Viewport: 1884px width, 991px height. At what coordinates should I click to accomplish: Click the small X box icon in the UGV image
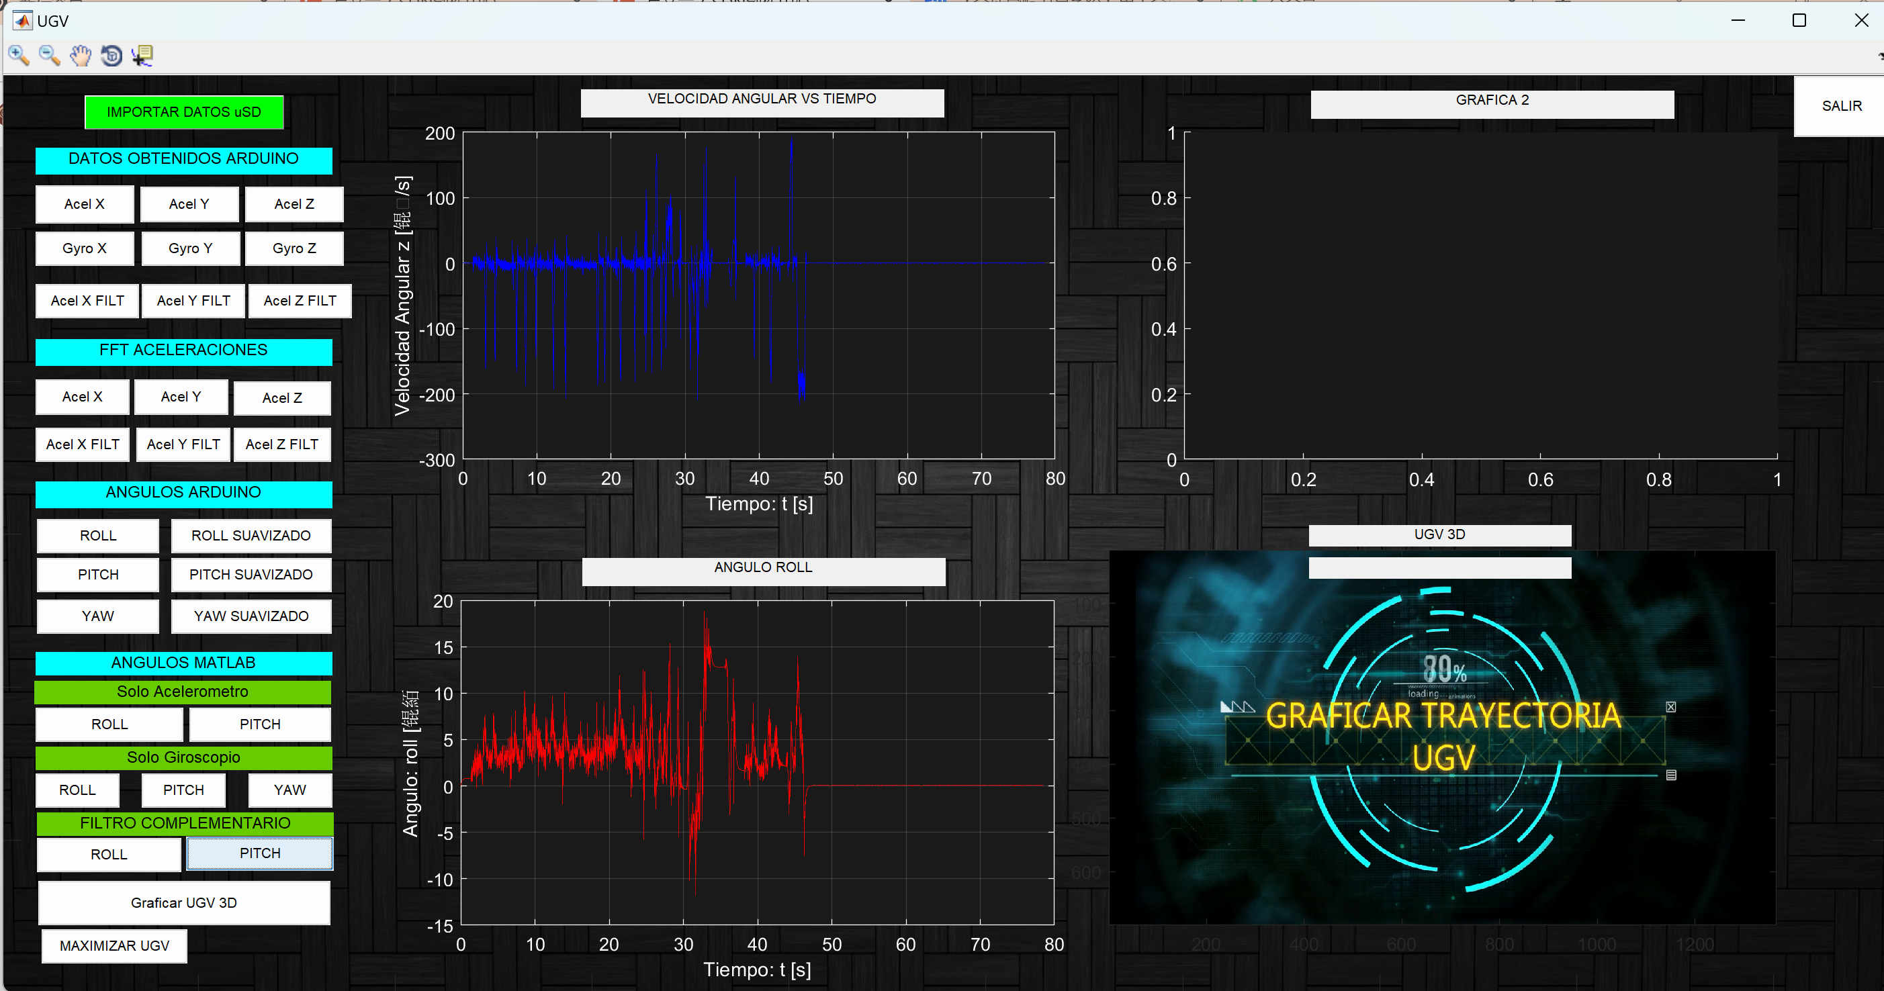1670,706
